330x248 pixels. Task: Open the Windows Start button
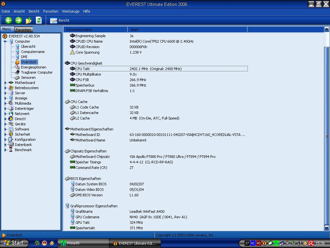click(14, 243)
